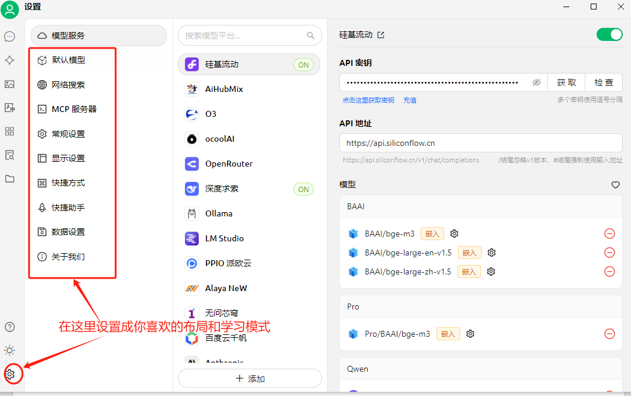Viewport: 631px width, 396px height.
Task: Toggle the light/dark theme icon
Action: [x=9, y=350]
